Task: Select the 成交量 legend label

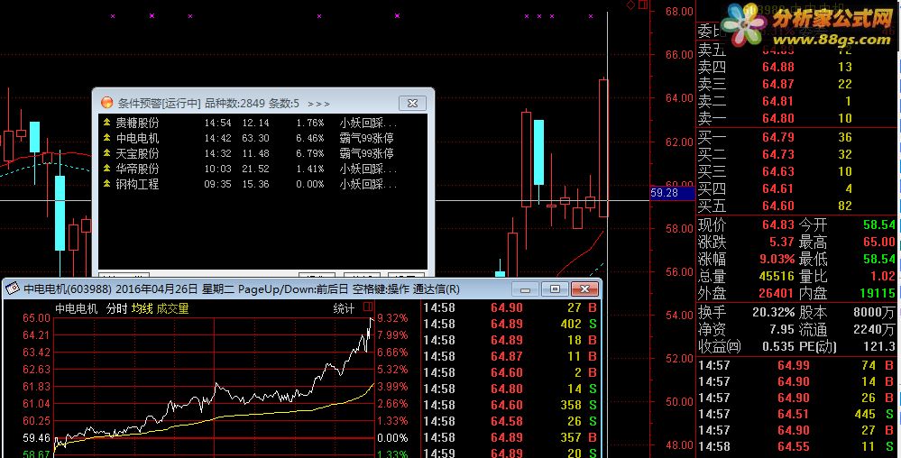Action: [172, 308]
